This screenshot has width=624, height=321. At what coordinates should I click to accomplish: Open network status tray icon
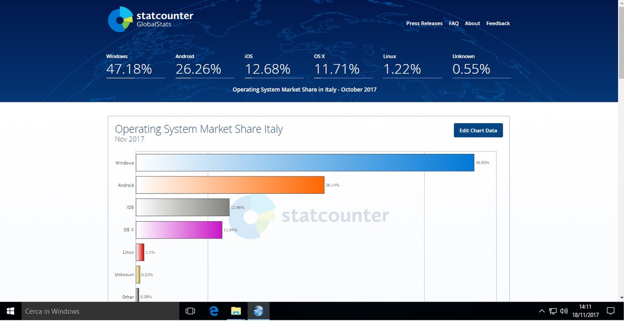pos(553,311)
